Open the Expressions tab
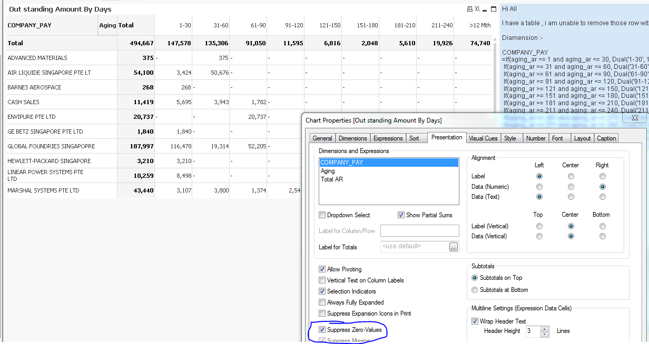Screen dimensions: 649x344 388,138
